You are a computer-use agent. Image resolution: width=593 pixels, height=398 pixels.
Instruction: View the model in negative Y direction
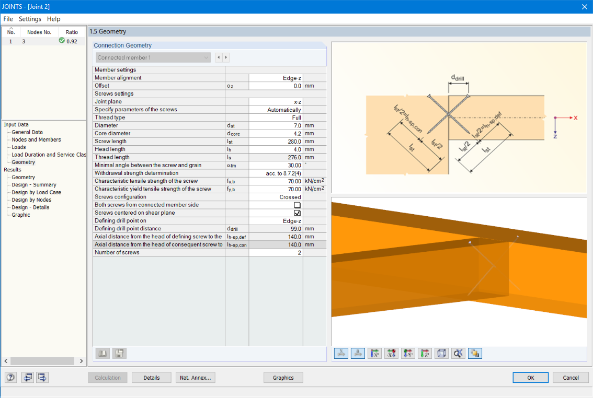point(408,354)
